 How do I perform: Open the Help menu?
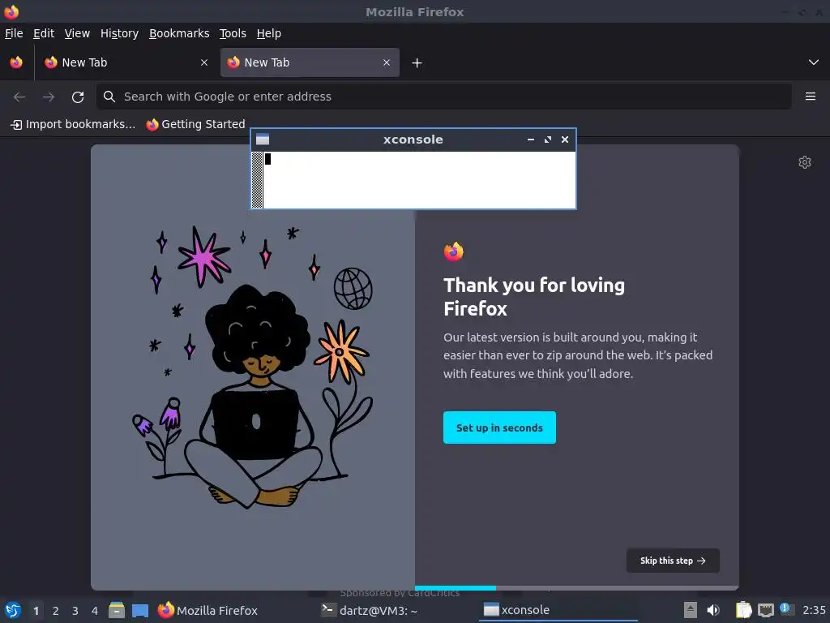pyautogui.click(x=269, y=33)
